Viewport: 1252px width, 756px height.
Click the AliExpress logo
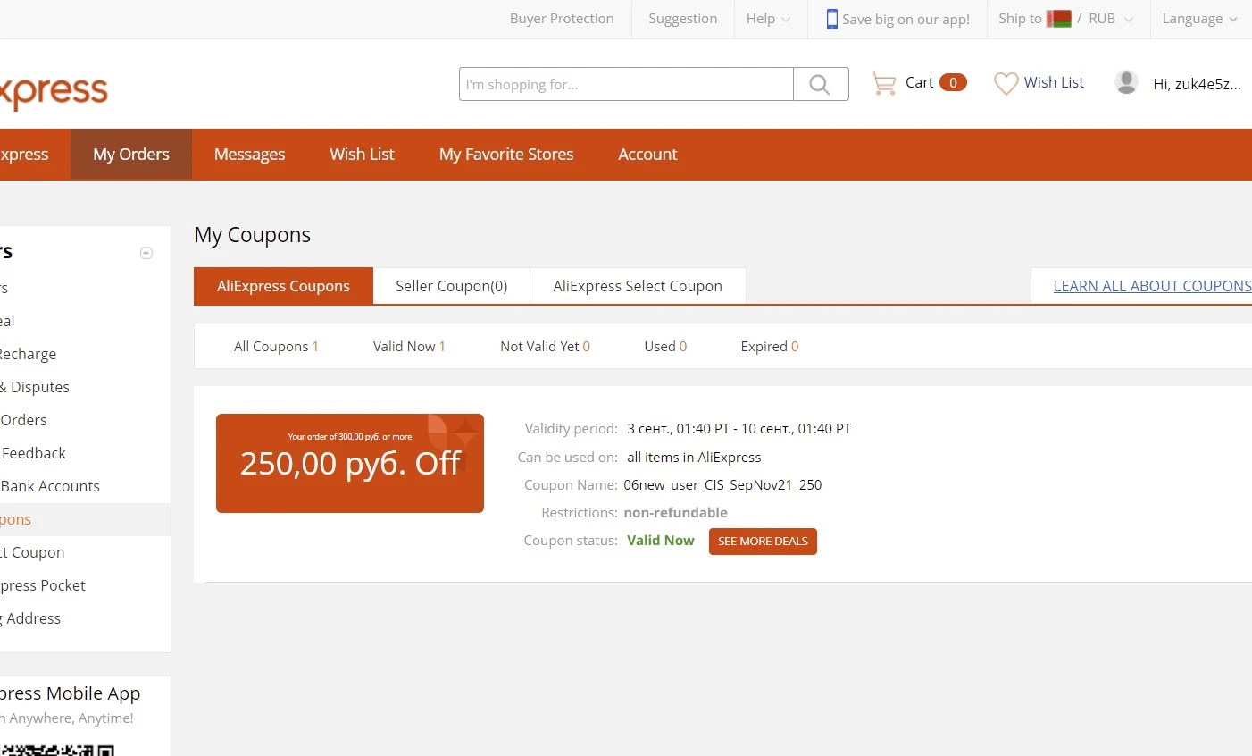point(54,91)
